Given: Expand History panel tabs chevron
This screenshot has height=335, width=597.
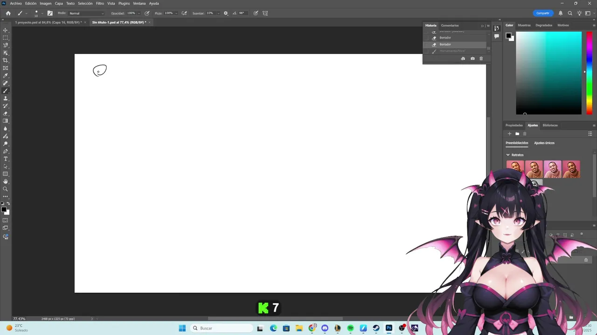Looking at the screenshot, I should [482, 26].
